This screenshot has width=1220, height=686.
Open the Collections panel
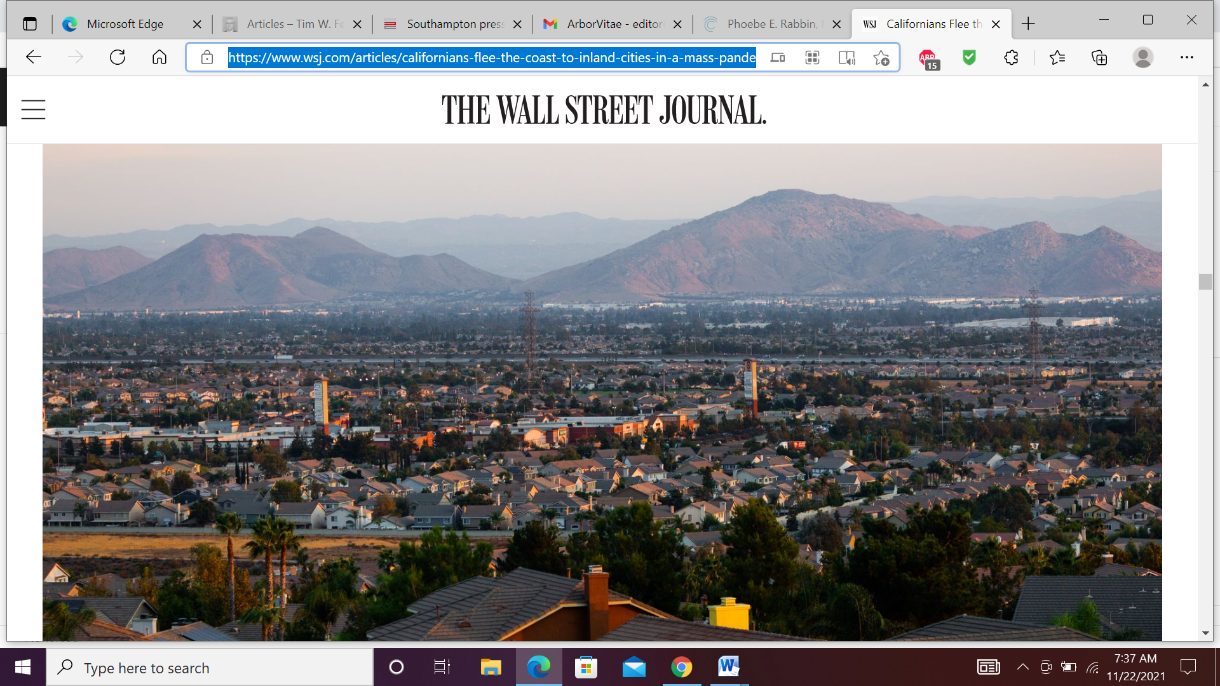click(x=1099, y=58)
